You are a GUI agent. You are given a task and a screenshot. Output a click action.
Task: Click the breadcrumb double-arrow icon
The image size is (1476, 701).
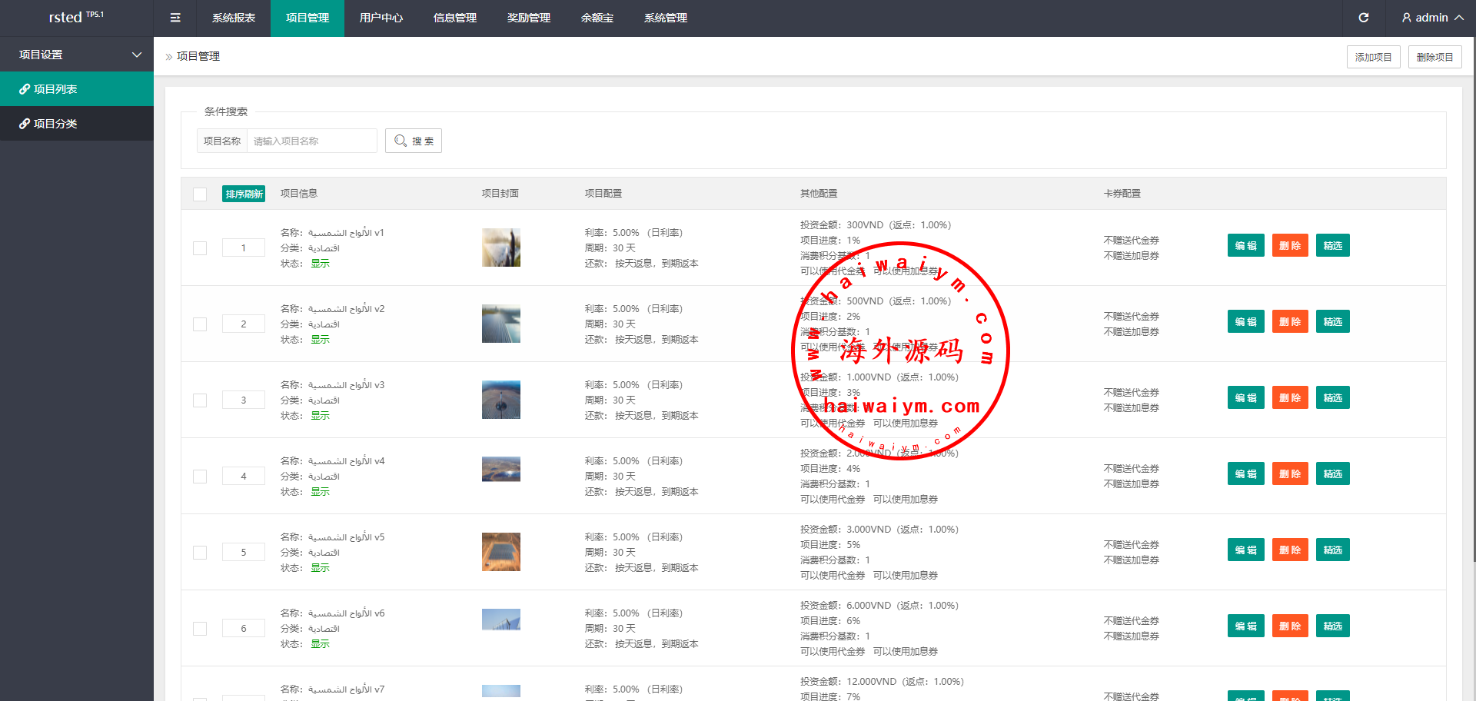[169, 57]
